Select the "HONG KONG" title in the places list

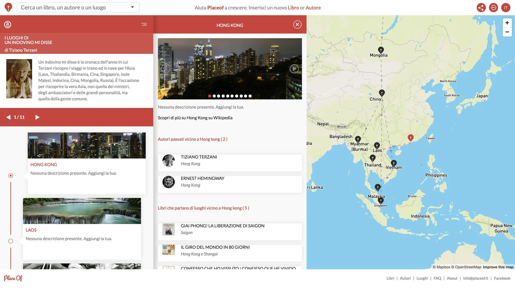(x=44, y=165)
